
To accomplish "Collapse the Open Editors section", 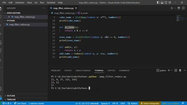I will click(x=14, y=13).
